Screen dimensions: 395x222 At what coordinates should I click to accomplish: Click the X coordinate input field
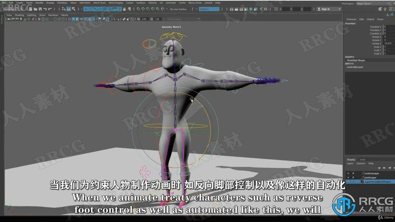pyautogui.click(x=286, y=9)
